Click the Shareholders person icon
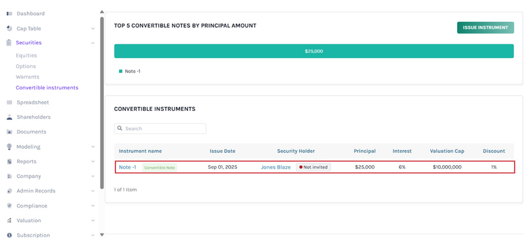The width and height of the screenshot is (526, 244). [x=10, y=118]
